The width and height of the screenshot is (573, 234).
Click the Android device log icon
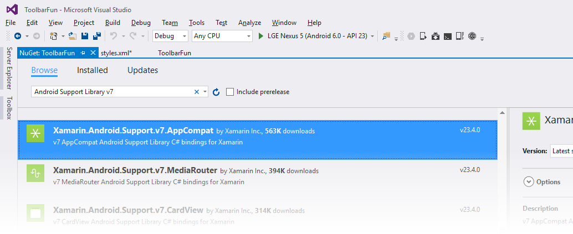(460, 36)
